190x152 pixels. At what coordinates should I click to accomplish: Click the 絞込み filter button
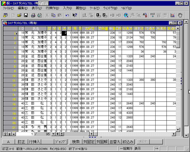[128, 142]
